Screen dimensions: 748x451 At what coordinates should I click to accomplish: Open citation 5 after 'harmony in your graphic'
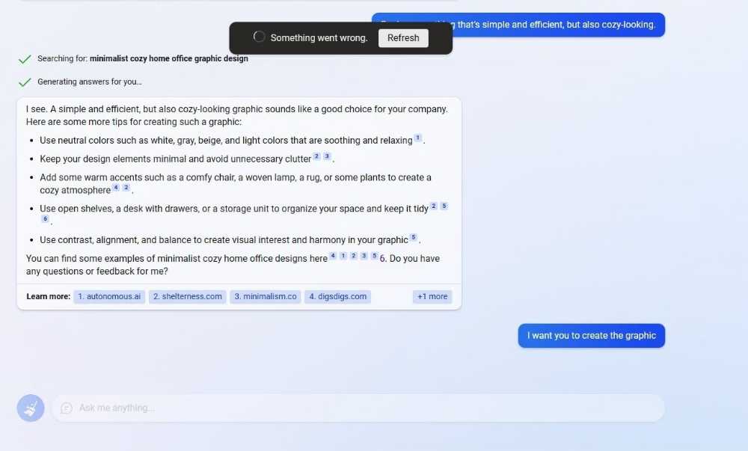pos(413,238)
